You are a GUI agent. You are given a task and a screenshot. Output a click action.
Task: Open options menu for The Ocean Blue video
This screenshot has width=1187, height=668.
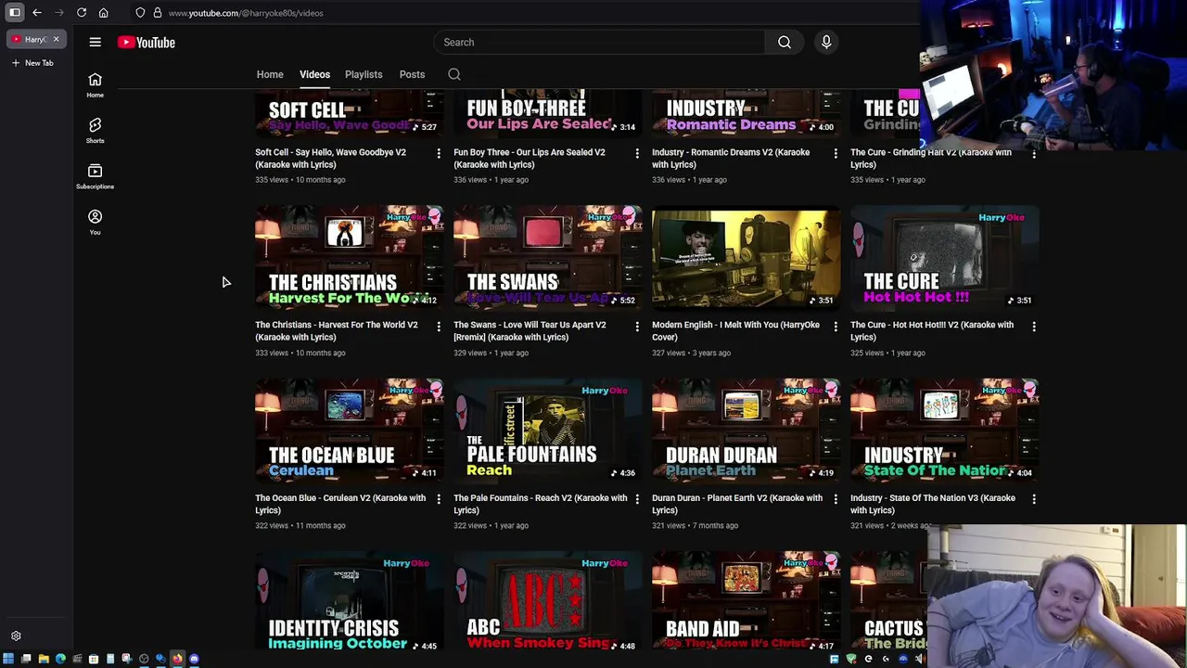pos(439,499)
